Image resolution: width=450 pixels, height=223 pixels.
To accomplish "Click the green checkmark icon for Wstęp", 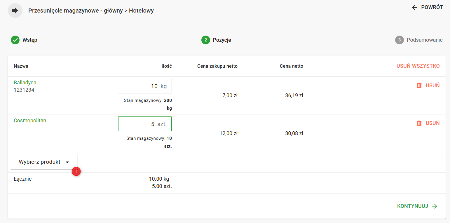I will coord(15,40).
